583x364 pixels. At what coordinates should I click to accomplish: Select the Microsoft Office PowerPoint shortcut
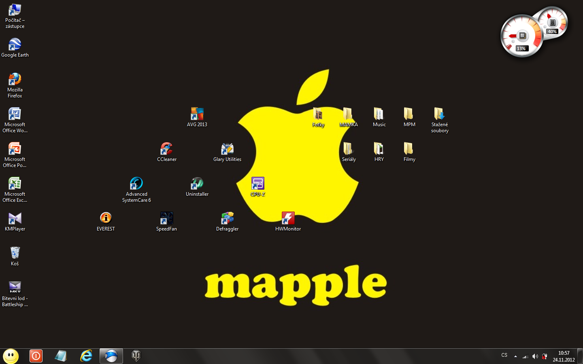click(x=15, y=155)
